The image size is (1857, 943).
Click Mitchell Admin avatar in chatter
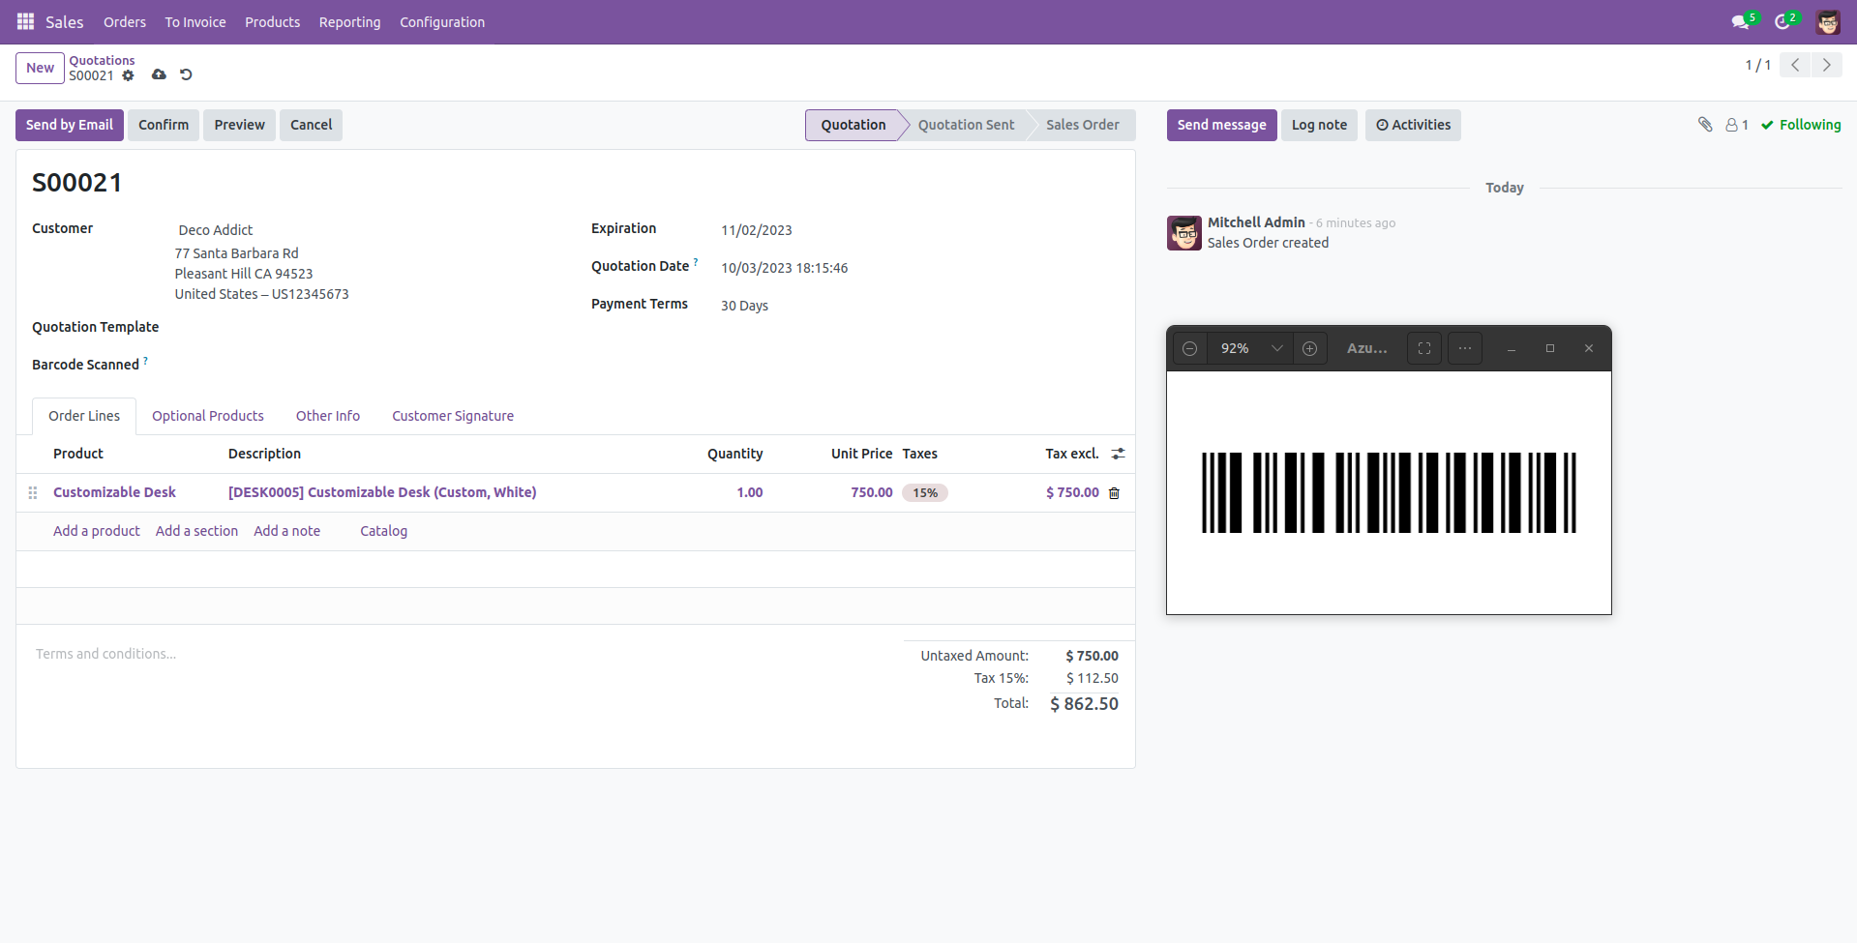(x=1184, y=233)
